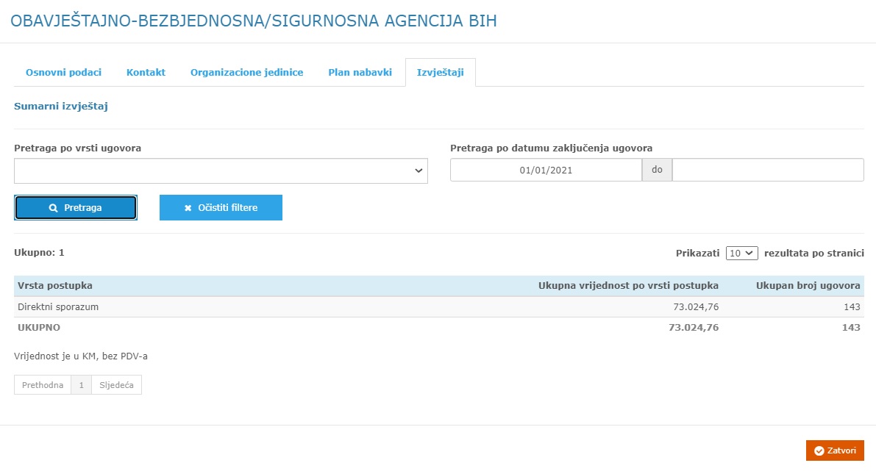Open the results per page dropdown
Screen dimensions: 876x474
pyautogui.click(x=741, y=253)
